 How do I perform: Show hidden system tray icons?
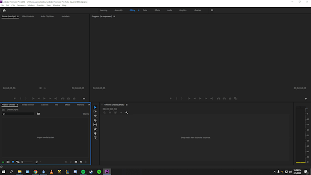[x=274, y=172]
